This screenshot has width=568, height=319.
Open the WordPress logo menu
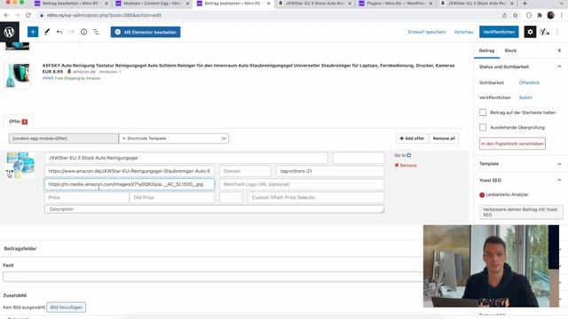[x=10, y=32]
